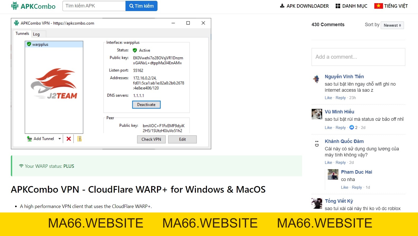418x236 pixels.
Task: Expand the Add Tunnel dropdown arrow
Action: point(60,139)
